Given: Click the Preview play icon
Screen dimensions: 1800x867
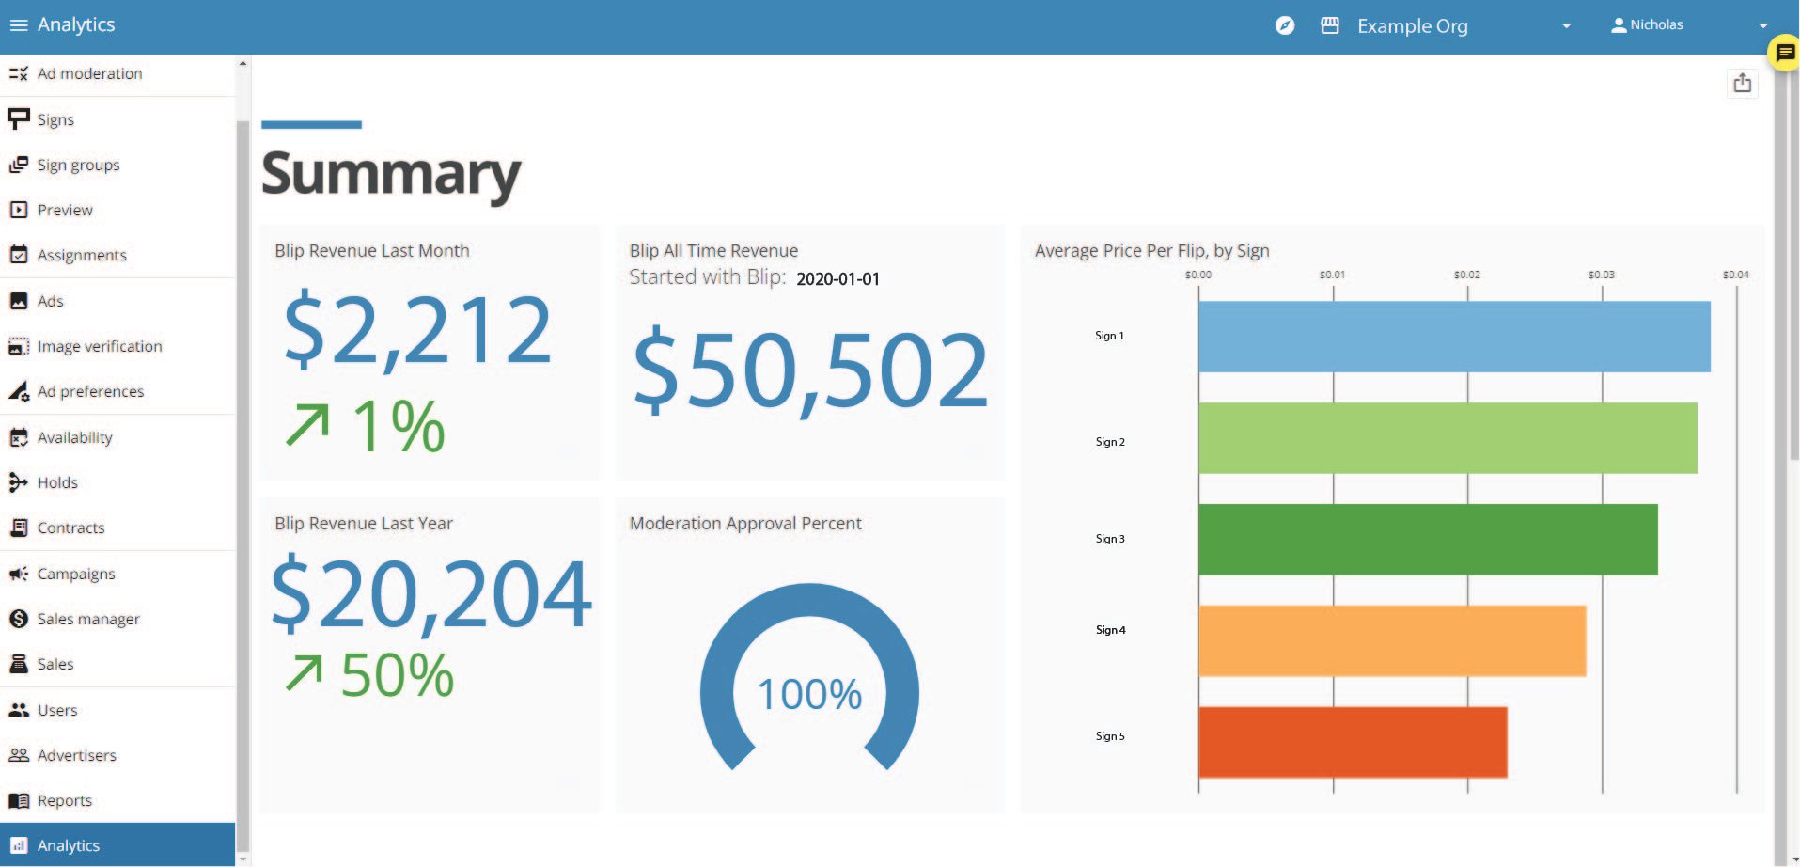Looking at the screenshot, I should tap(19, 210).
